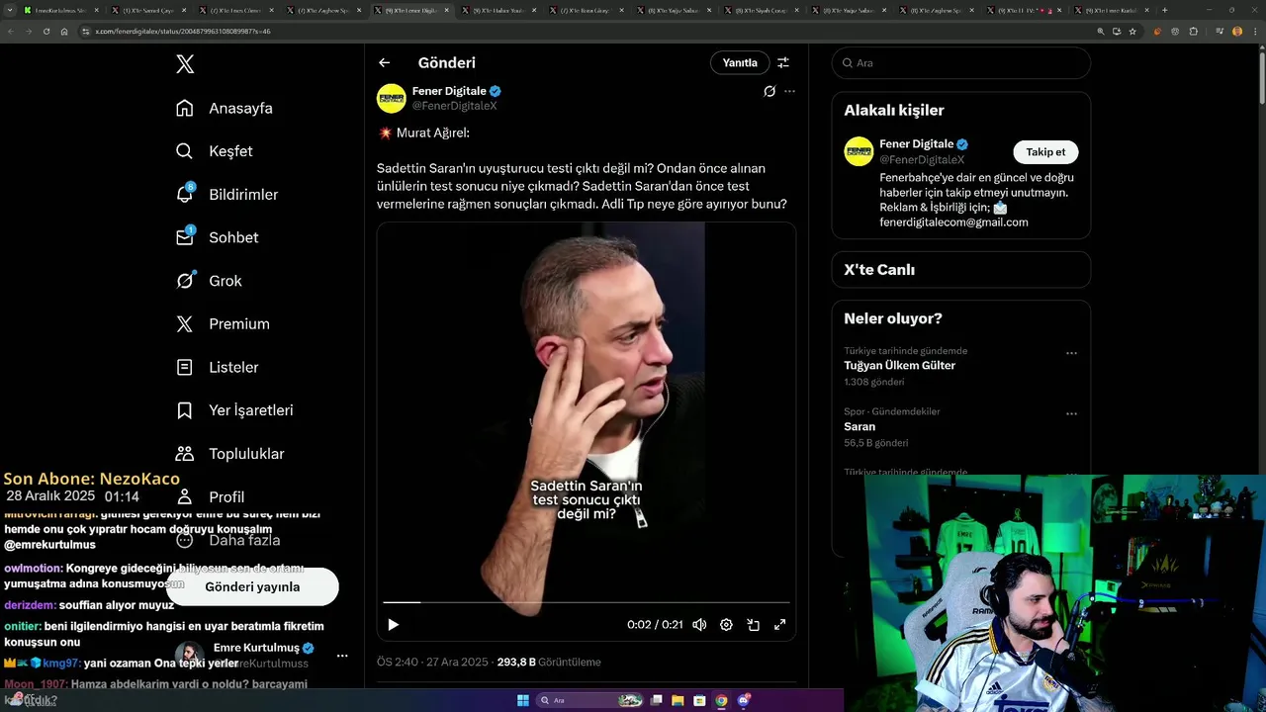This screenshot has width=1266, height=712.
Task: Click the browser home button
Action: click(64, 31)
